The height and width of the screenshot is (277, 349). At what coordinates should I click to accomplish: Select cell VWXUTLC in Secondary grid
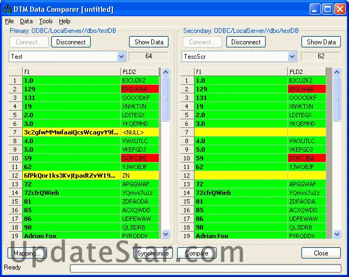coord(307,141)
